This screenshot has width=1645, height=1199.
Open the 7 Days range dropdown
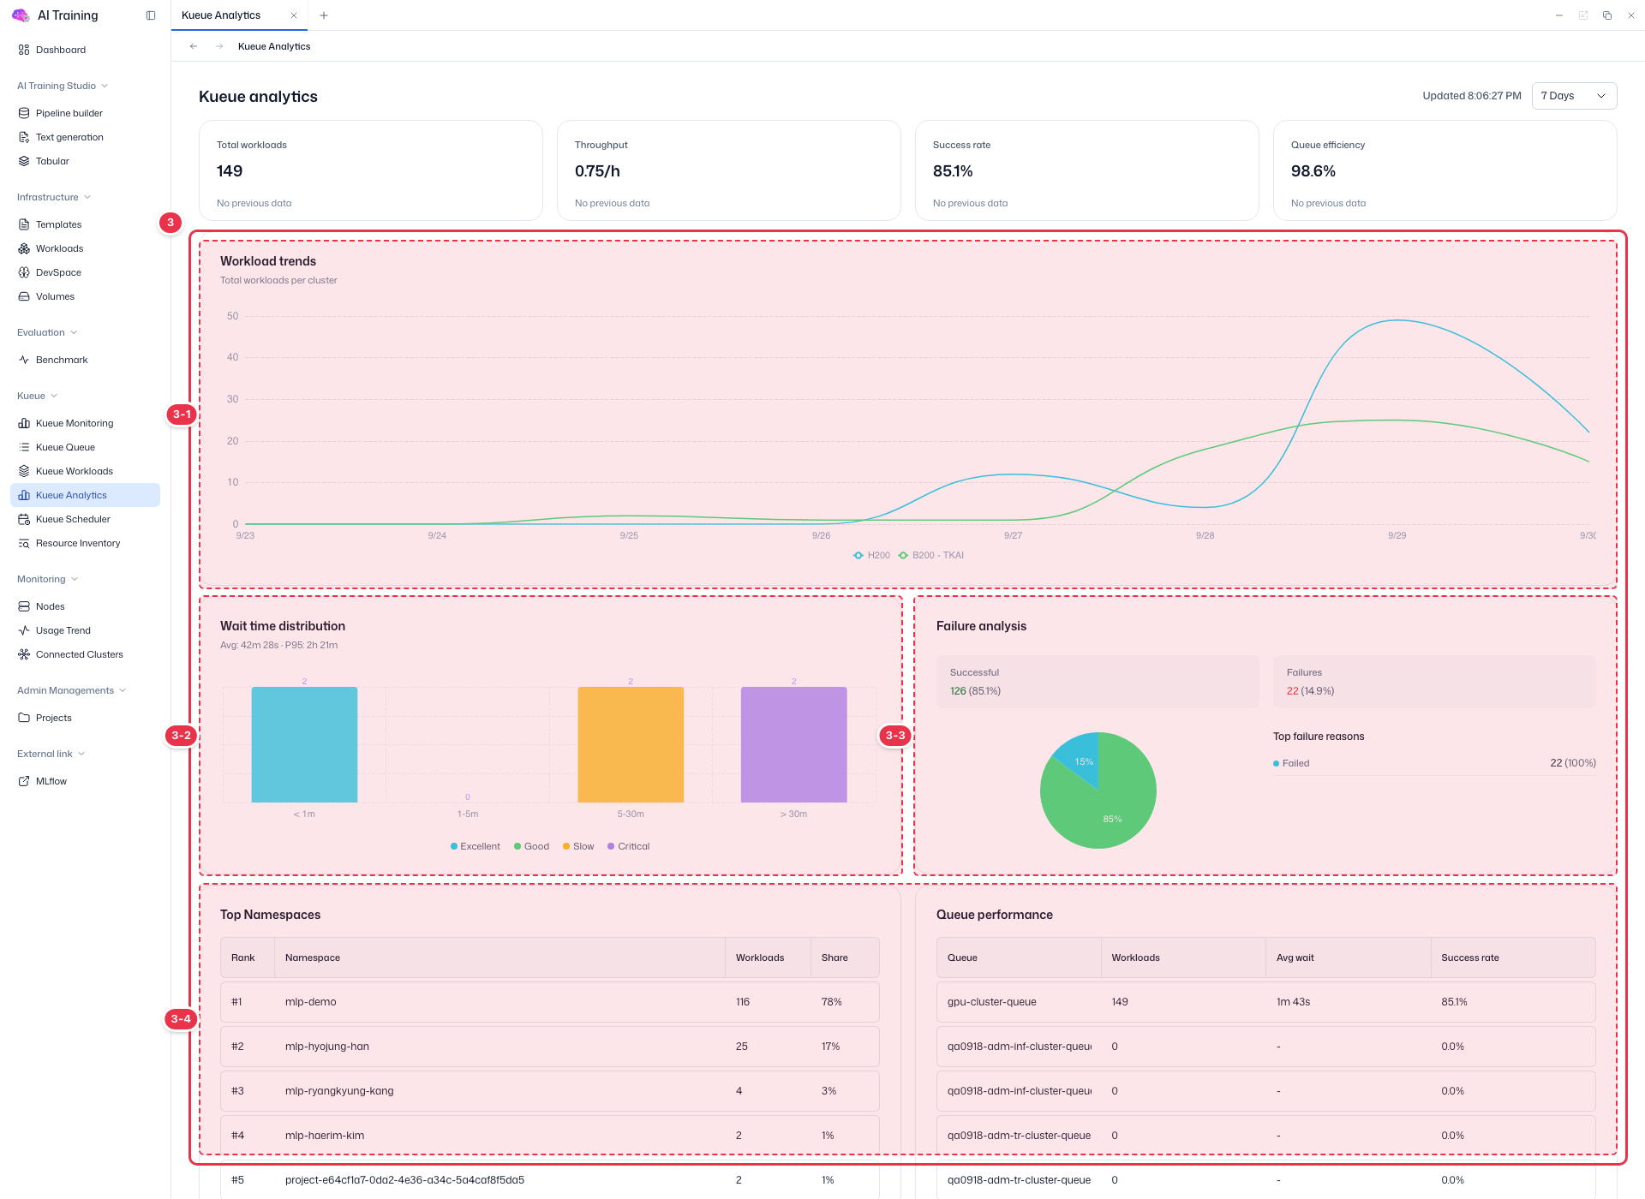point(1574,96)
